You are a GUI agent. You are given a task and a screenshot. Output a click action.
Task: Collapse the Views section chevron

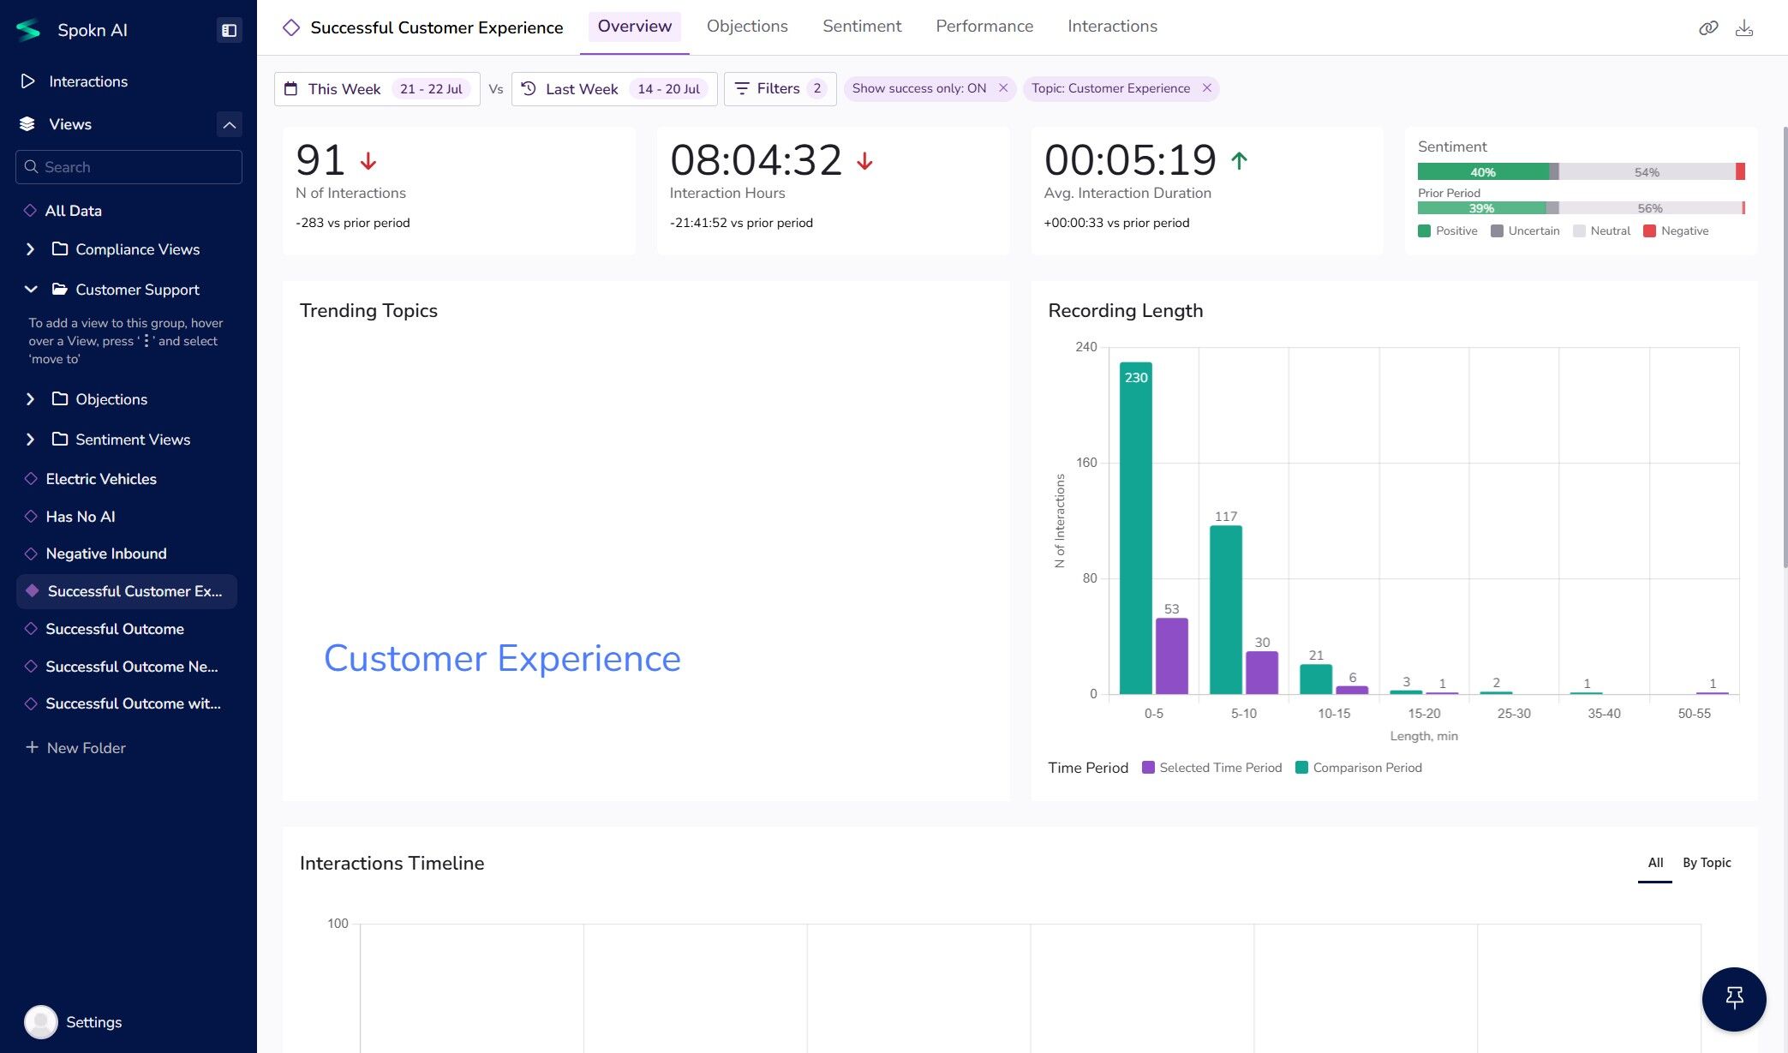pos(229,124)
